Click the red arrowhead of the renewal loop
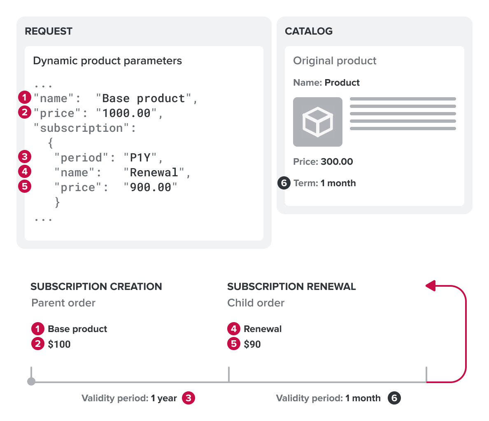Viewport: 489px width, 421px height. point(431,285)
